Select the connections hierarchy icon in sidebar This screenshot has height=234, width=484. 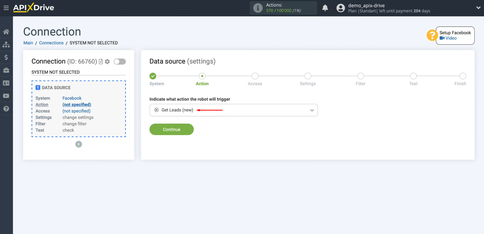6,45
